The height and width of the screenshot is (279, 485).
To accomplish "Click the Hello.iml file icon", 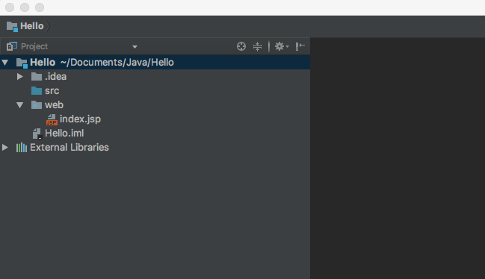I will [x=37, y=134].
